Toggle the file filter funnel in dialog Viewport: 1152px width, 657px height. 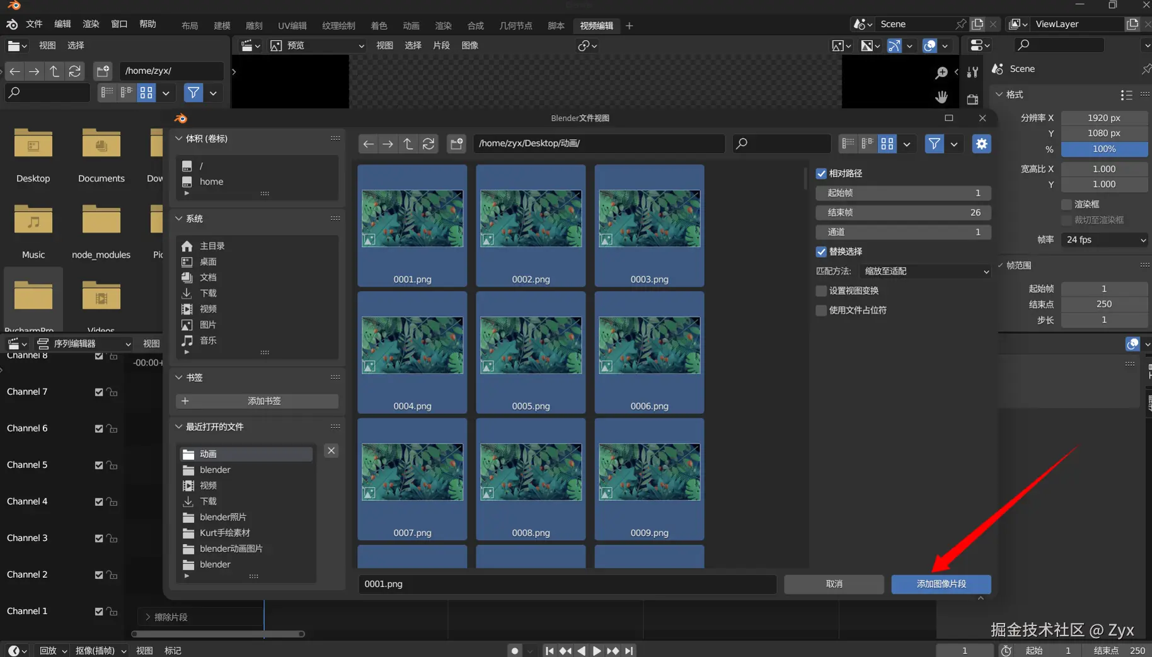(934, 144)
